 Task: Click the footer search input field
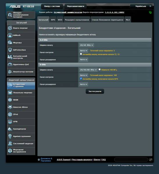131,159
